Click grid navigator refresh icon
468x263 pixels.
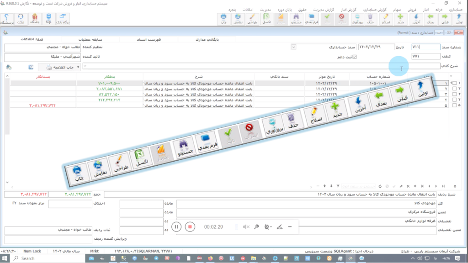click(380, 186)
